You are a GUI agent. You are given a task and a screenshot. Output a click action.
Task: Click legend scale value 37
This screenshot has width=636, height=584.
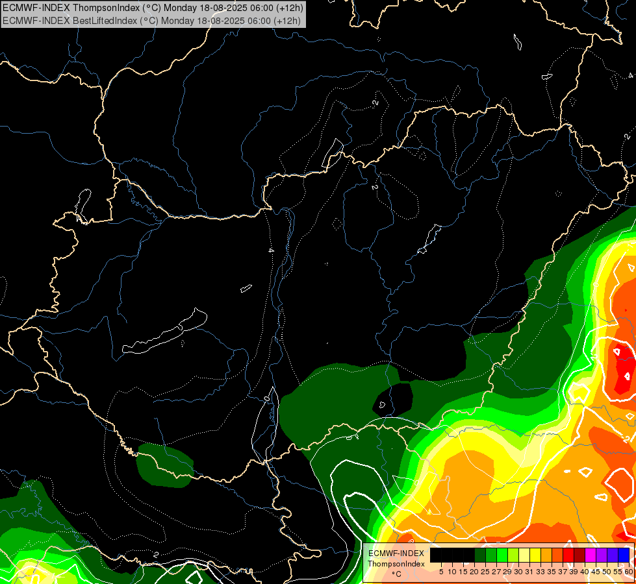click(x=563, y=572)
